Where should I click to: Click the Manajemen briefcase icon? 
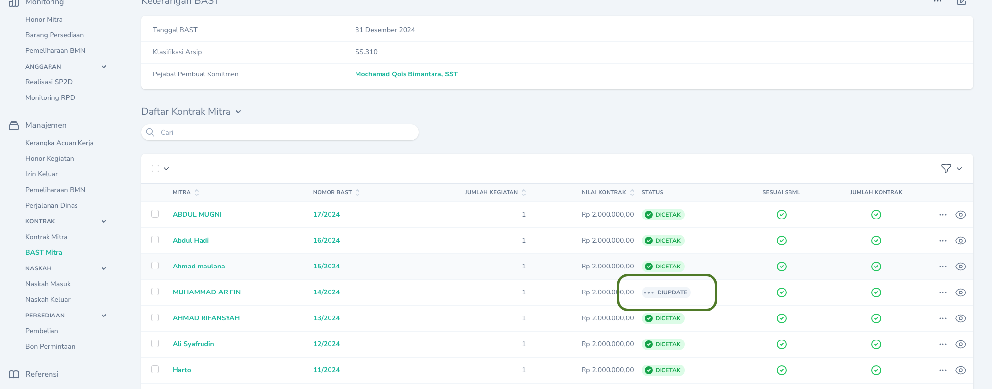(x=14, y=125)
